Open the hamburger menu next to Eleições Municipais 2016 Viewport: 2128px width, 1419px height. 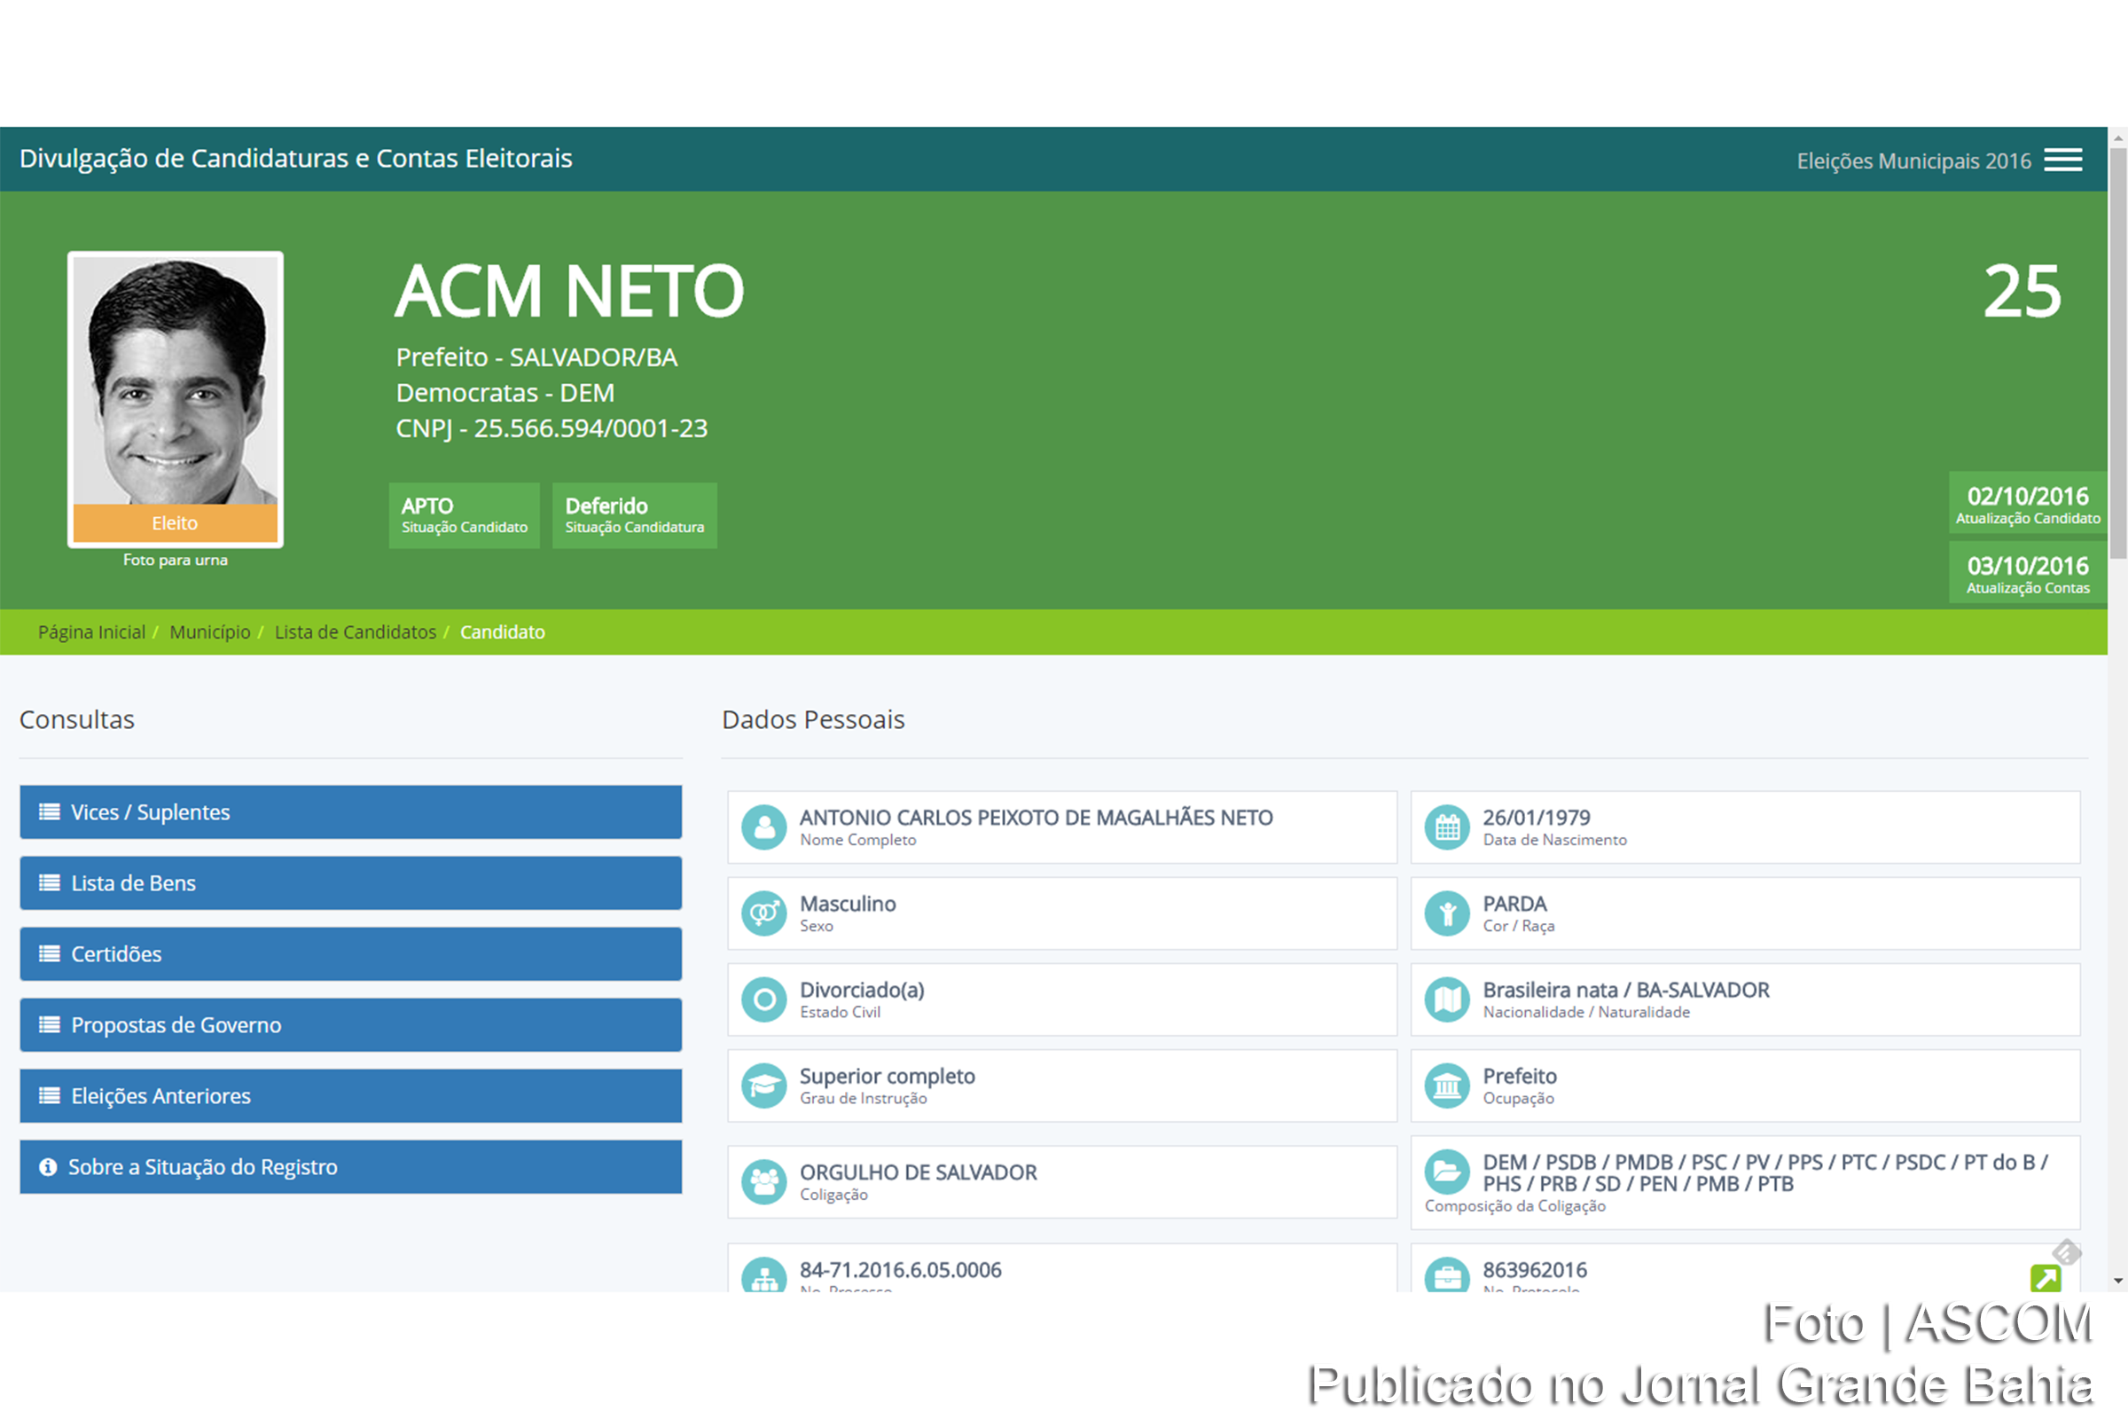click(2064, 160)
